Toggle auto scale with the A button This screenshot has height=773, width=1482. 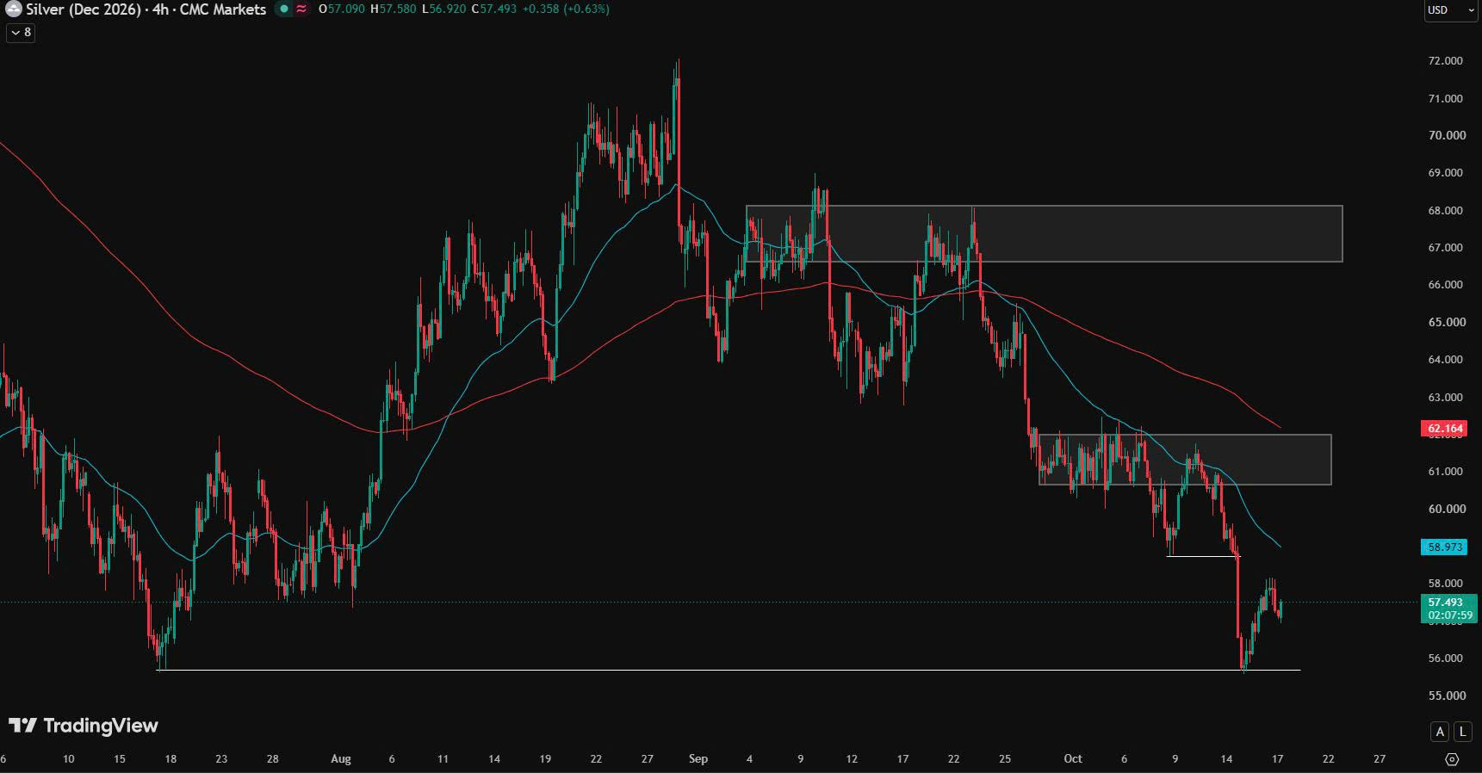[x=1440, y=732]
